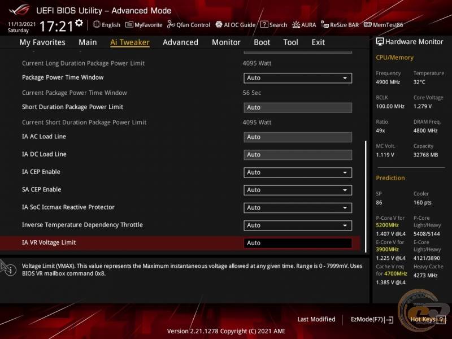Screen dimensions: 452x339
Task: Click Last Modified button
Action: click(316, 319)
